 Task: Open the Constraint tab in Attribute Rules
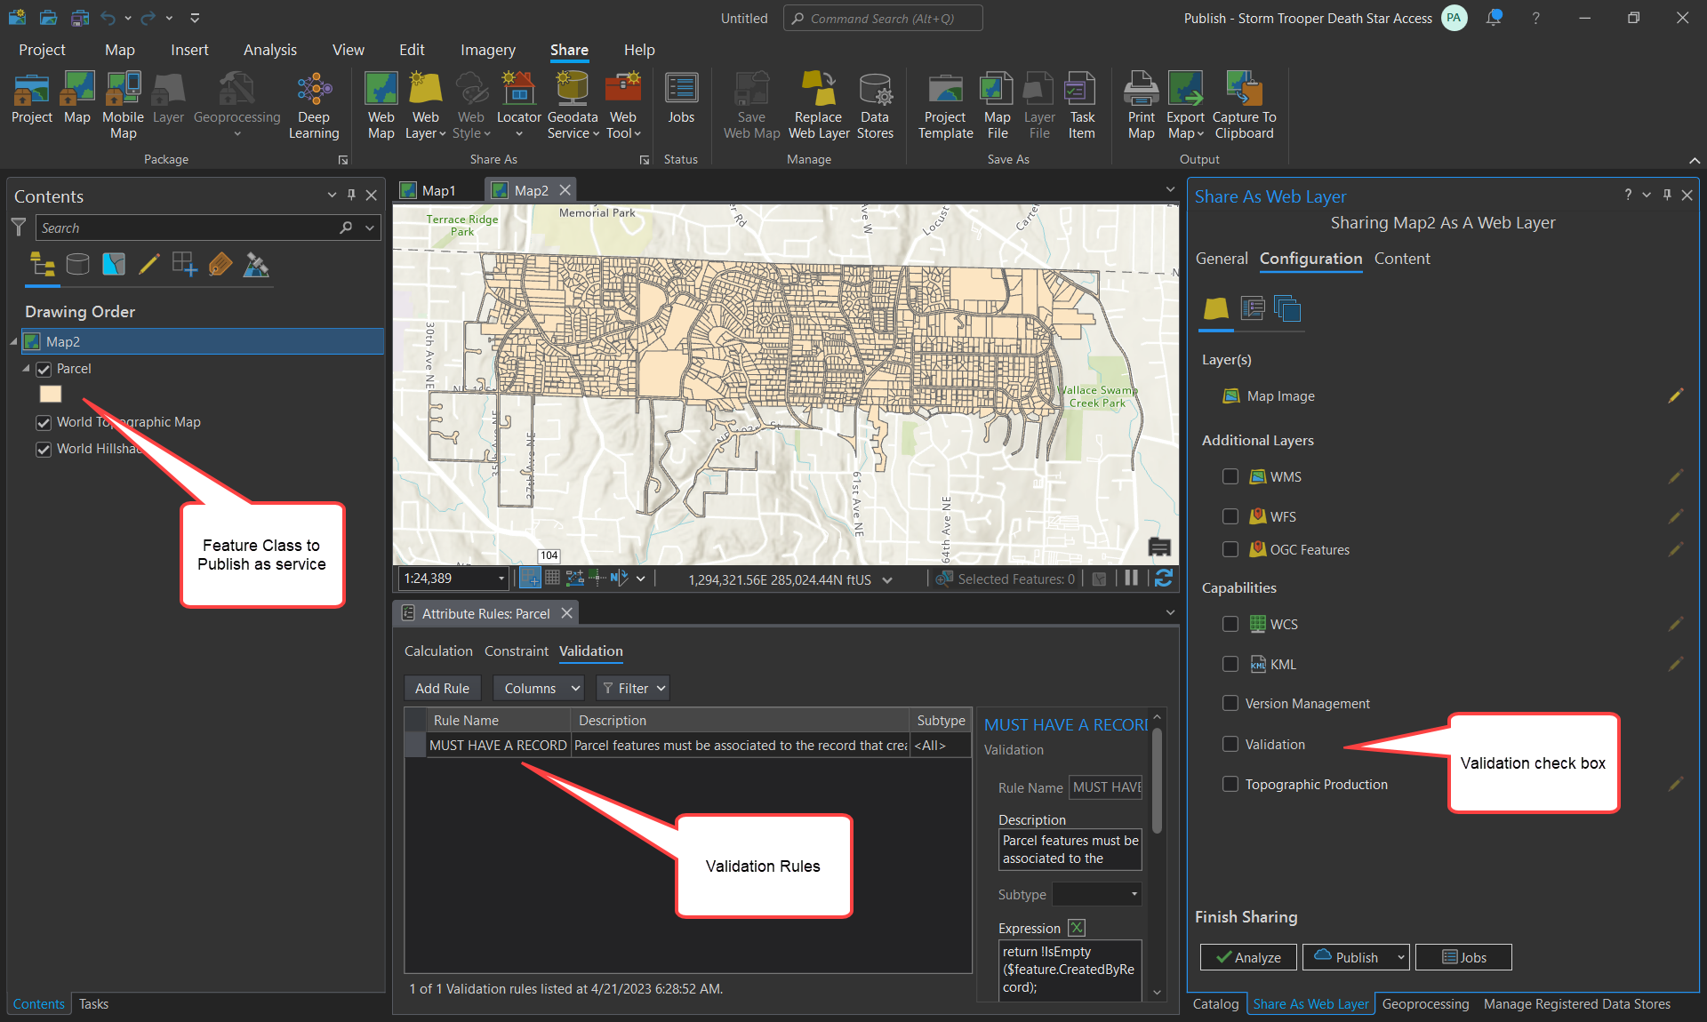tap(516, 651)
